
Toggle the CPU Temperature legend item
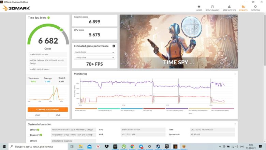109,110
